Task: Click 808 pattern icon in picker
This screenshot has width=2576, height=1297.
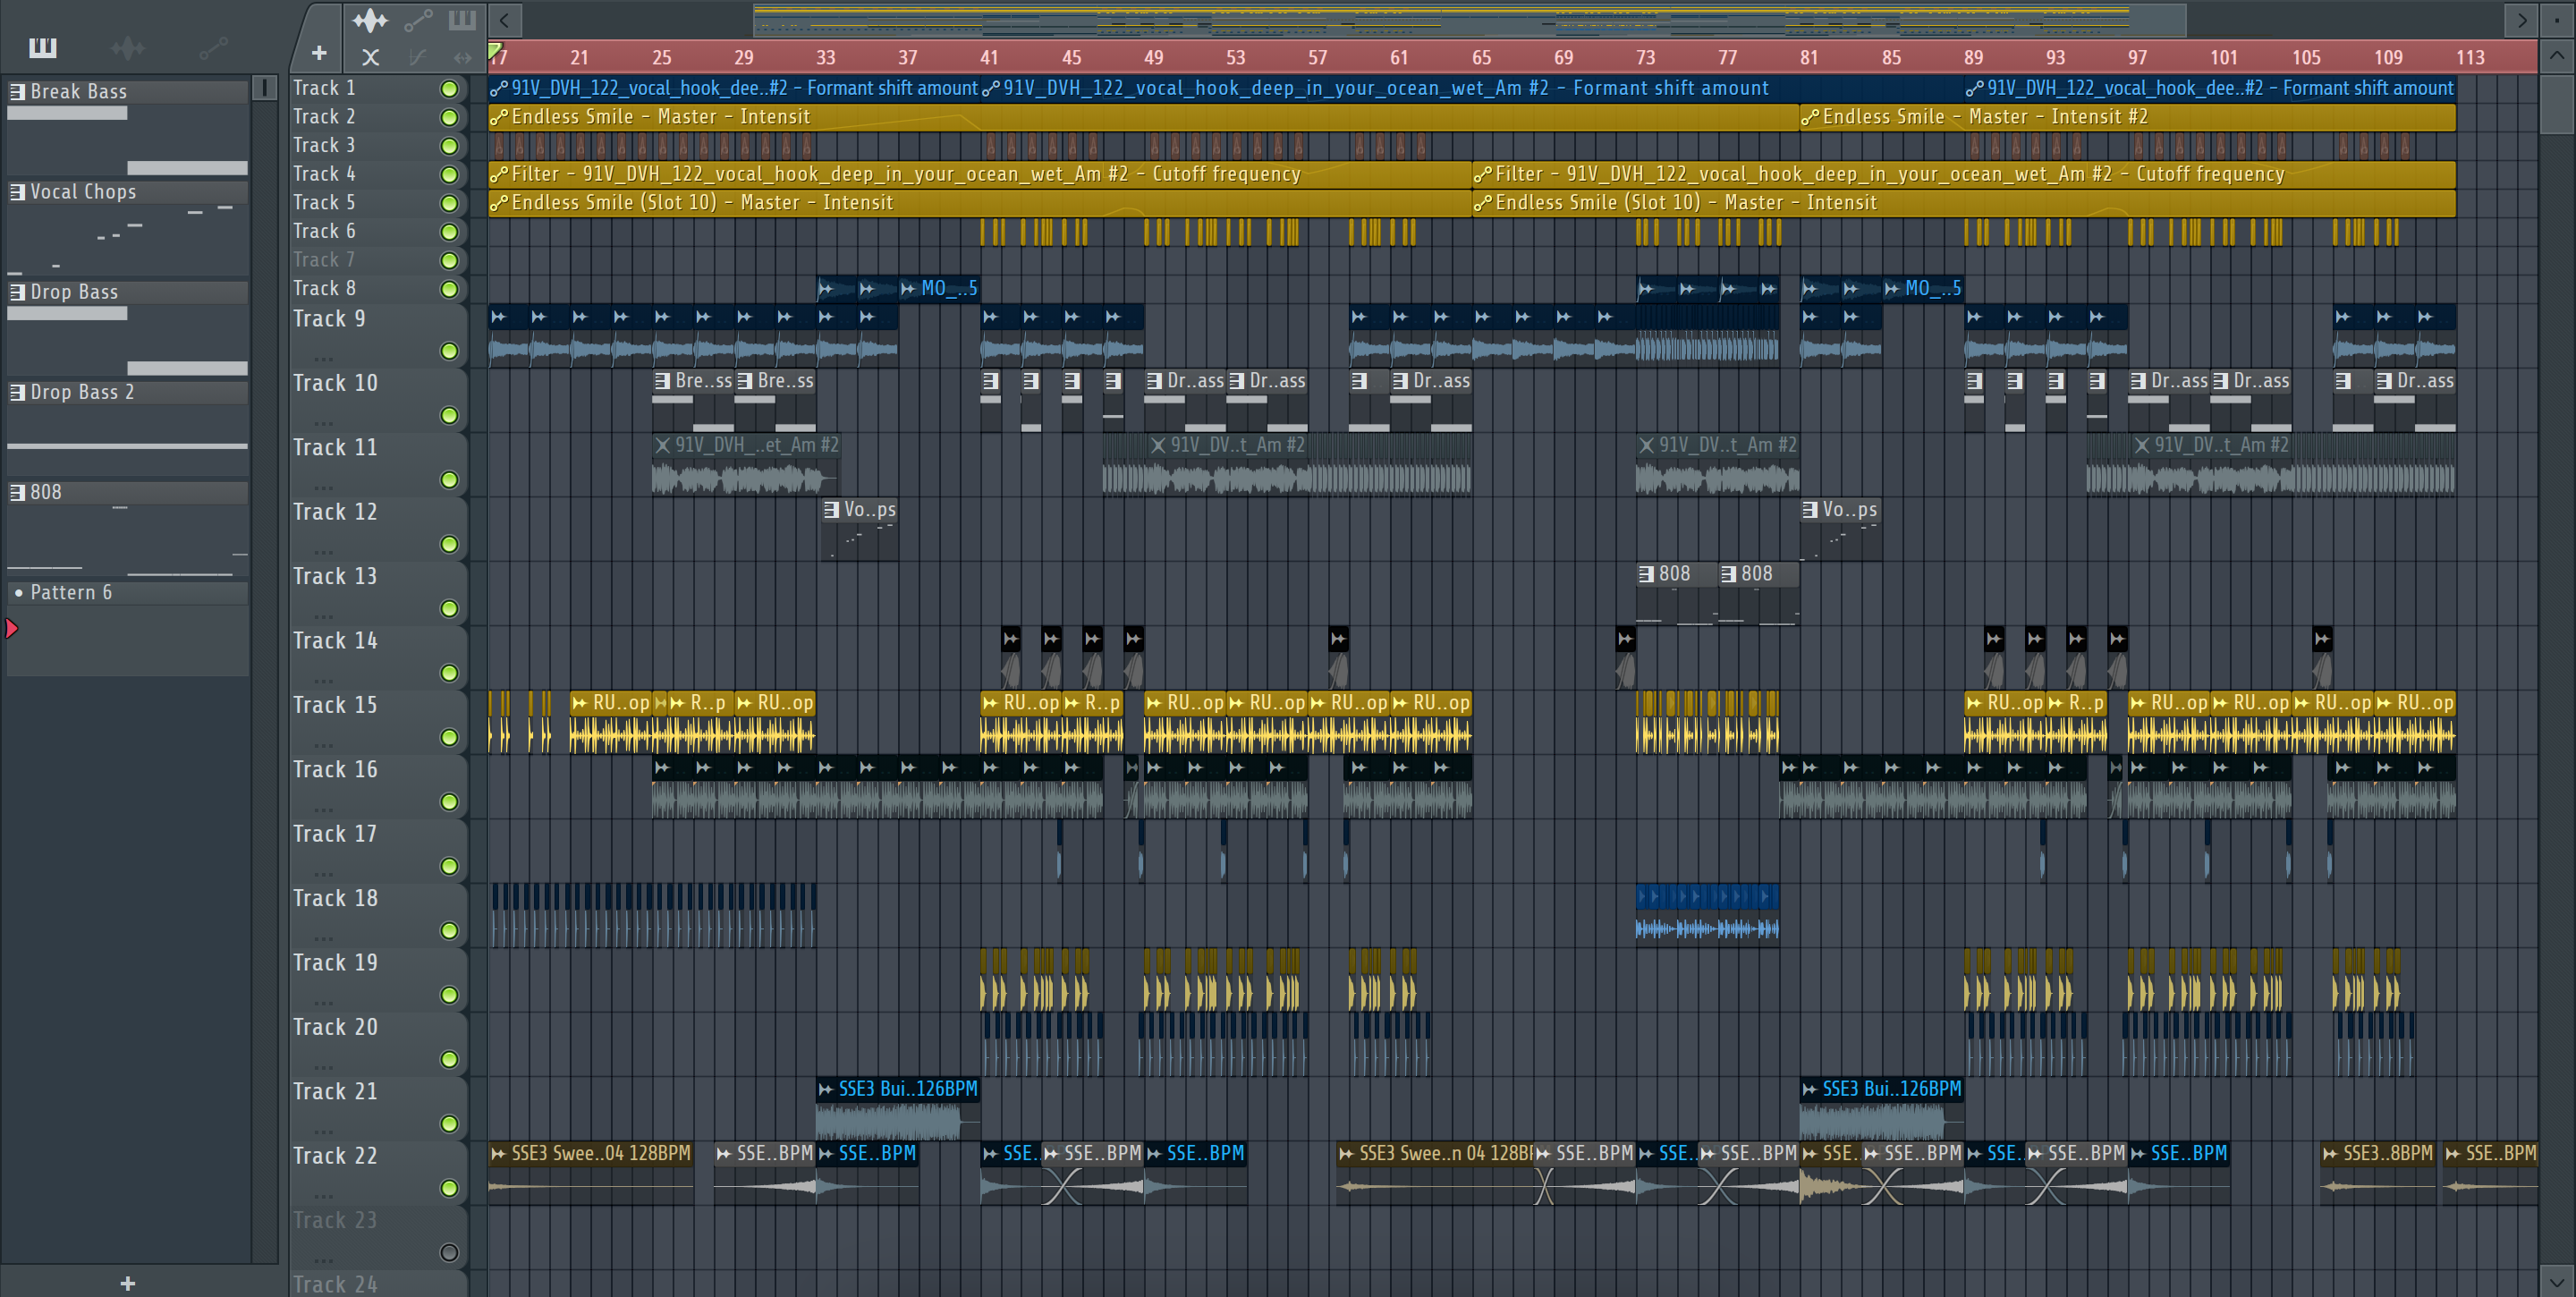Action: pos(17,492)
